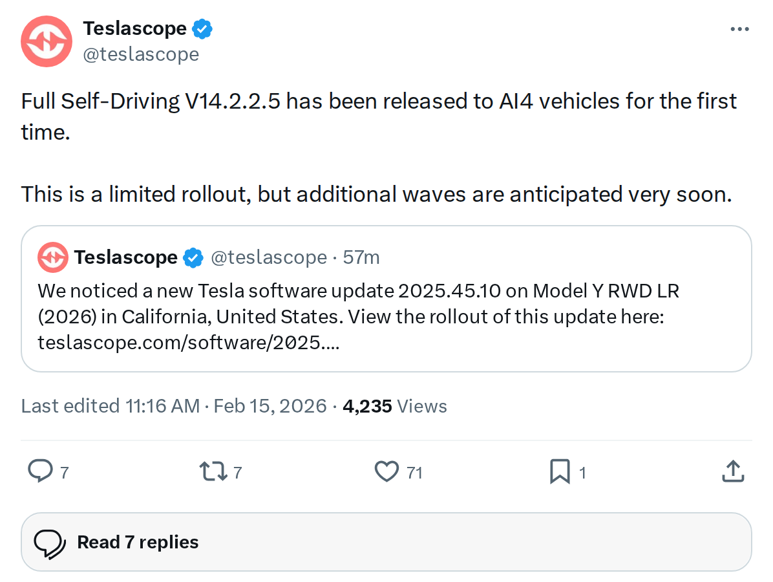
Task: Click the retweet icon
Action: click(213, 471)
